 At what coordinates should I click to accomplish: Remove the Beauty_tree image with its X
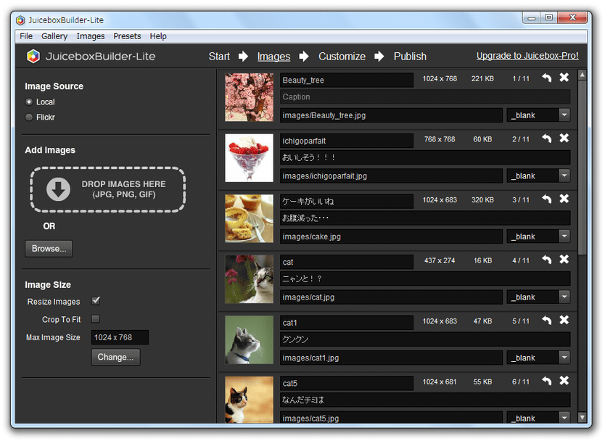564,78
